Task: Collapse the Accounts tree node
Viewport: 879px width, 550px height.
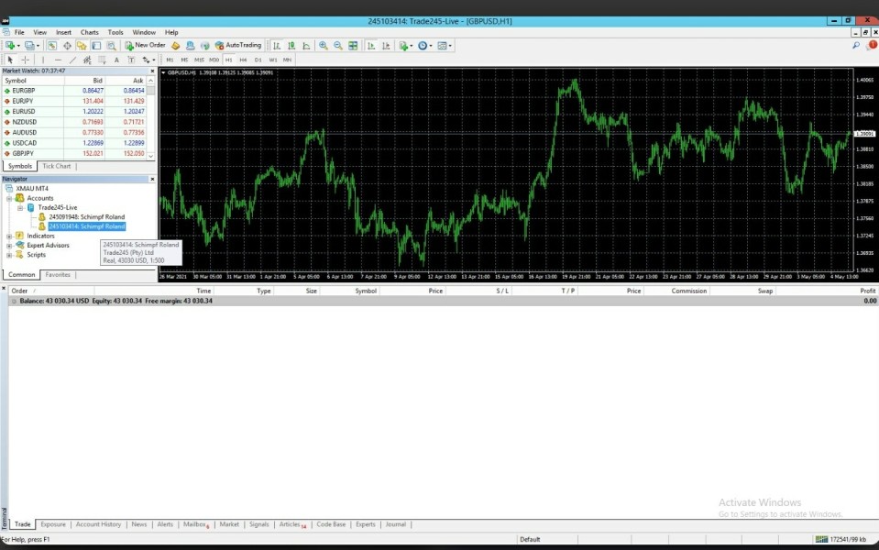Action: click(x=9, y=199)
